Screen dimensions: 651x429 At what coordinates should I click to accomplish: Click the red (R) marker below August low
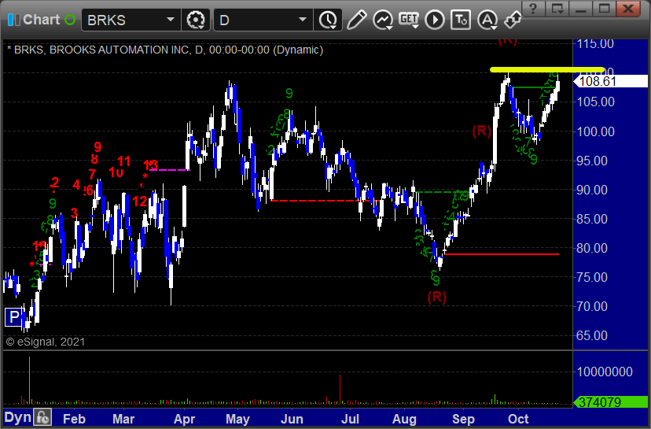point(437,297)
